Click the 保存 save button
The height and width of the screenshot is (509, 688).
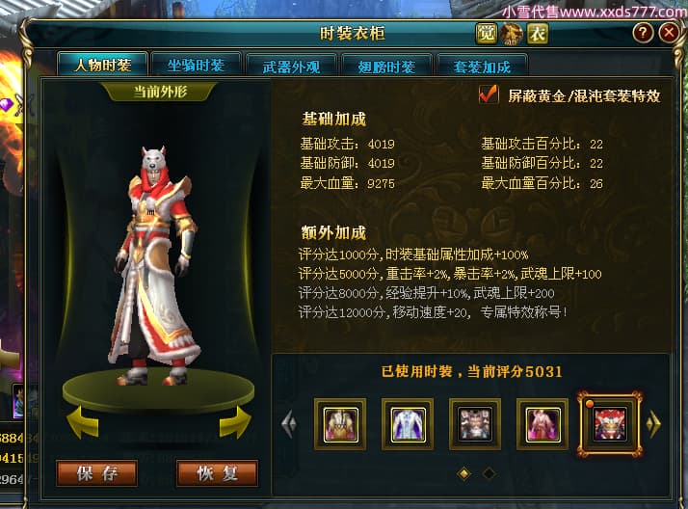tap(97, 473)
